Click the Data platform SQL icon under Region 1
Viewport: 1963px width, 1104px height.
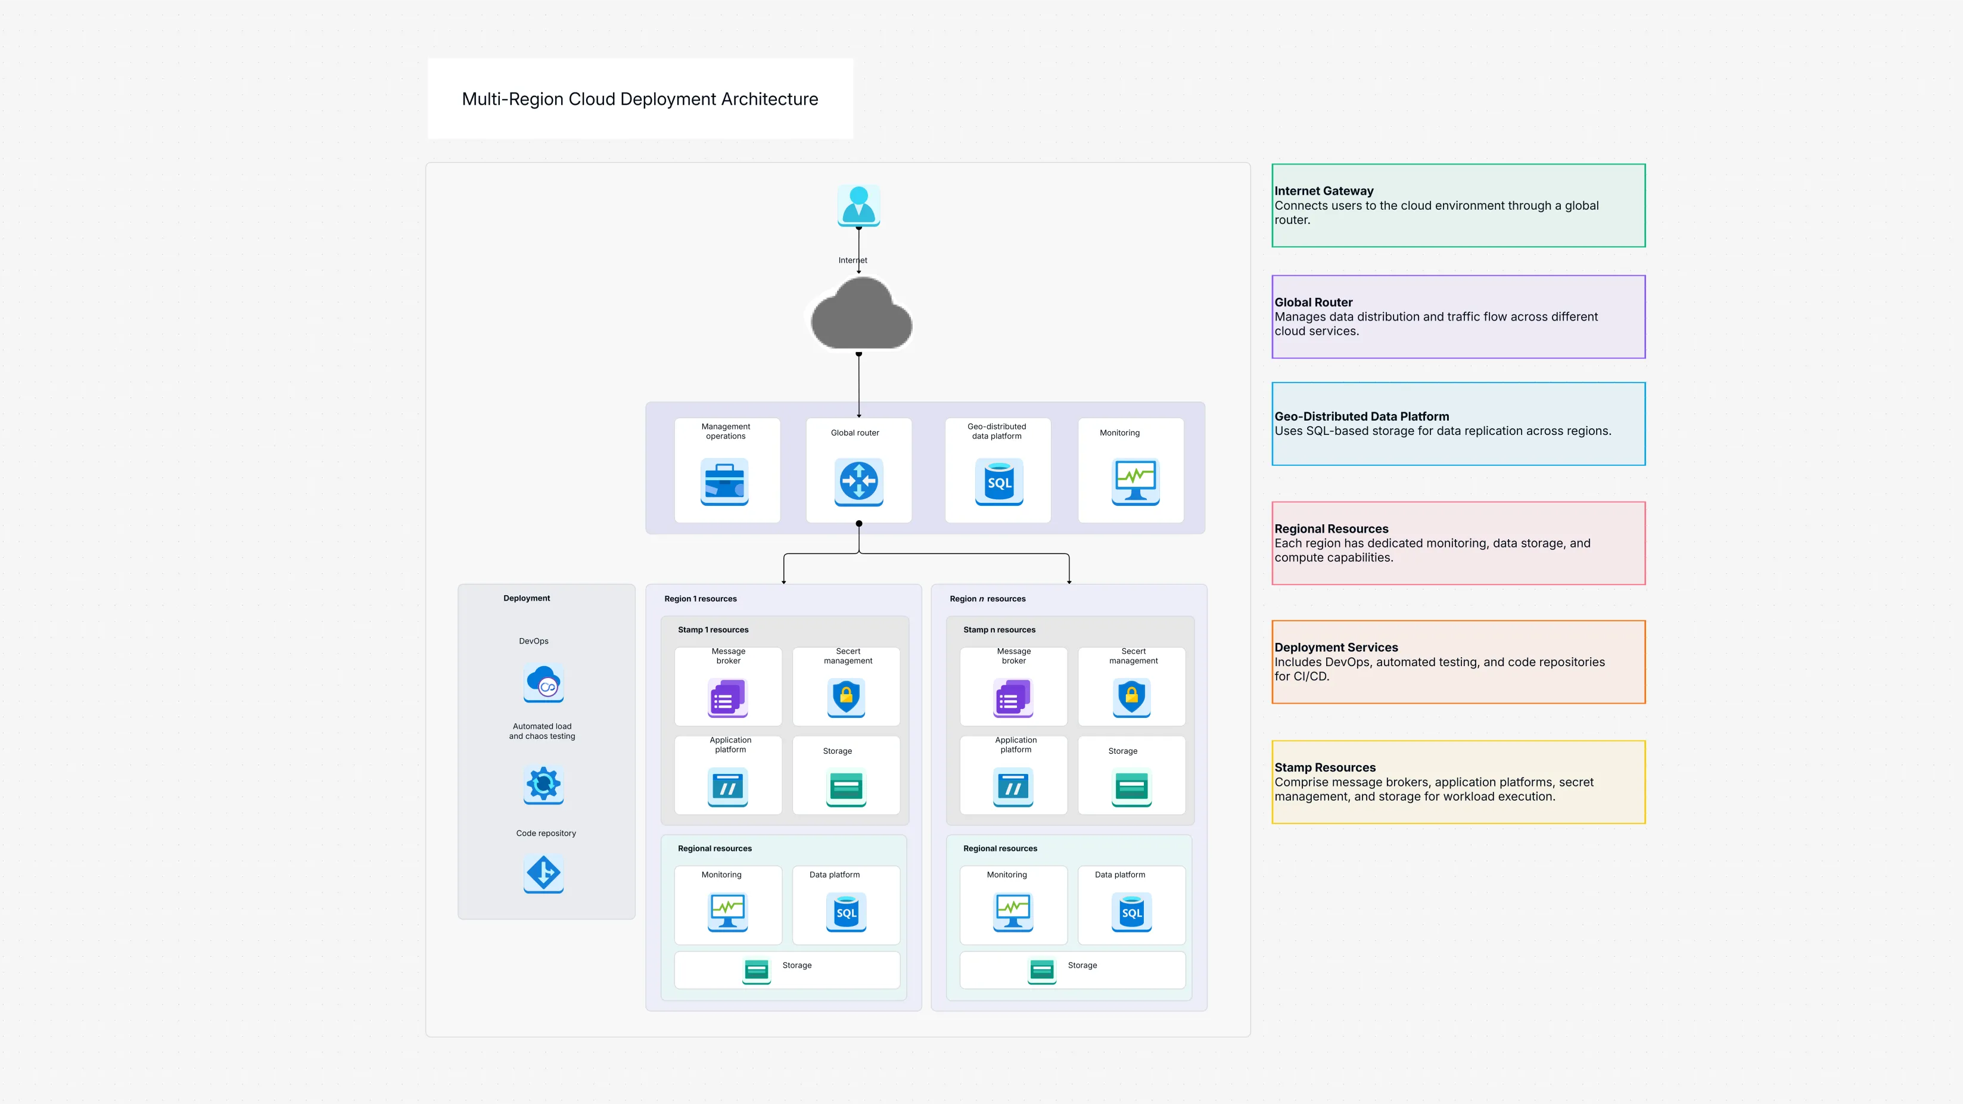[846, 913]
